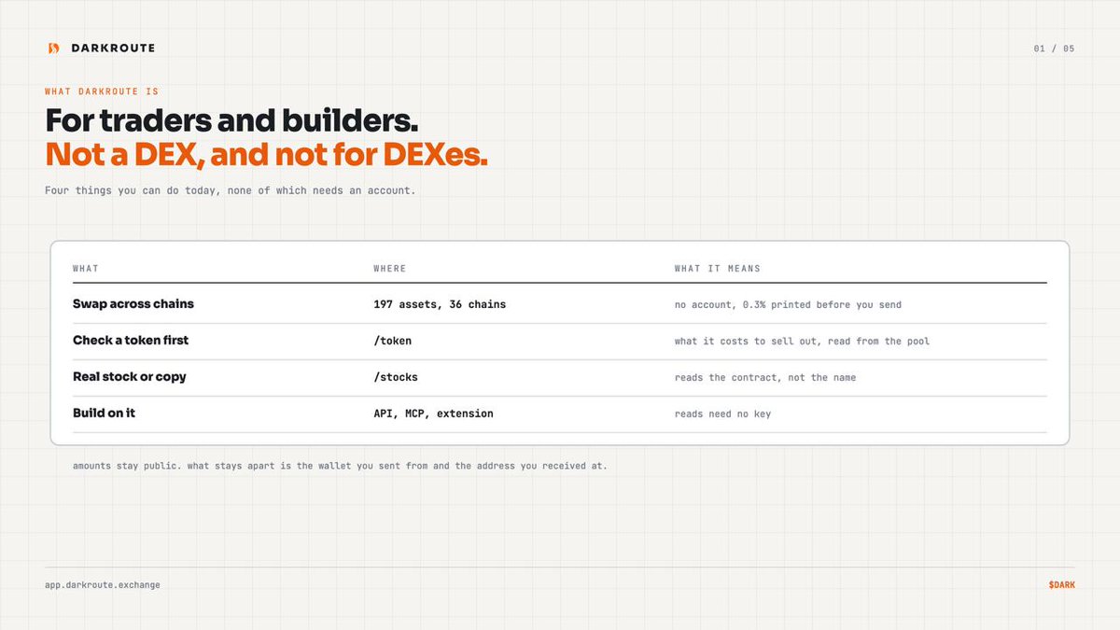Click the orange heading 'Not a DEX, and not for DEXes.'
Viewport: 1120px width, 630px height.
[266, 154]
